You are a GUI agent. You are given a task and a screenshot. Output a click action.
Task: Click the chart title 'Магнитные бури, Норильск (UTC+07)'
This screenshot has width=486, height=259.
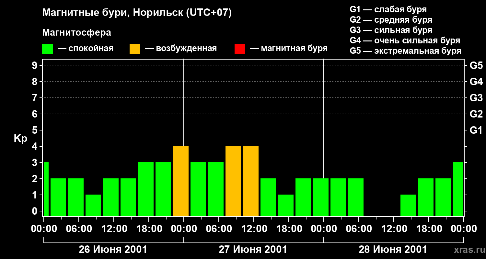coord(137,13)
